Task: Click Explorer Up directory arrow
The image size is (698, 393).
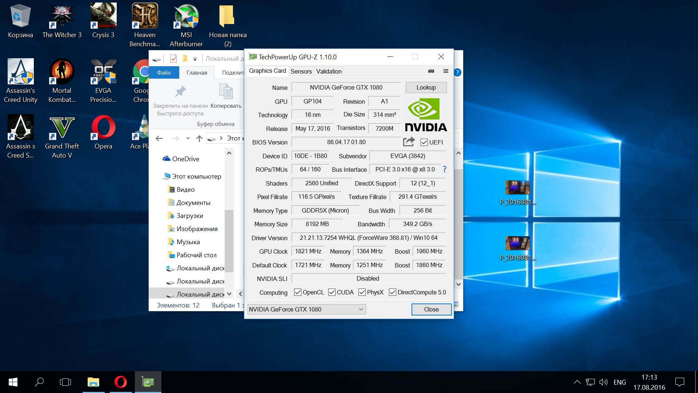Action: 199,138
